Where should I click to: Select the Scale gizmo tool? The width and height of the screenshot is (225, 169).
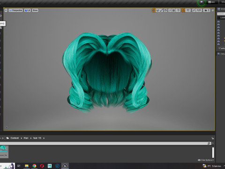click(x=161, y=10)
